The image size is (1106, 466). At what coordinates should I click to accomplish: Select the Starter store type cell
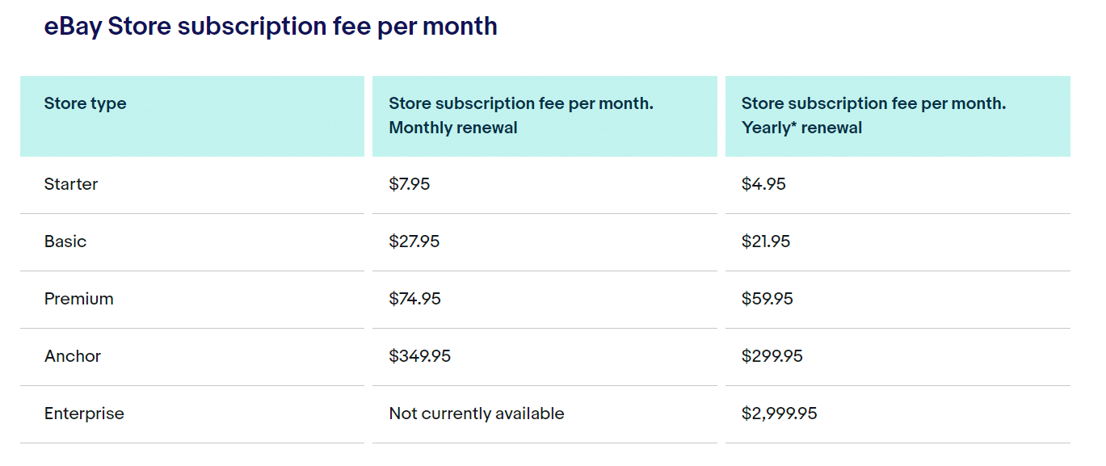click(71, 184)
